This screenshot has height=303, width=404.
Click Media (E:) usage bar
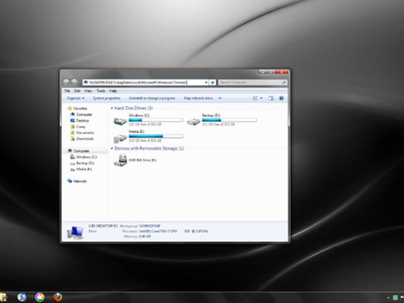point(156,136)
